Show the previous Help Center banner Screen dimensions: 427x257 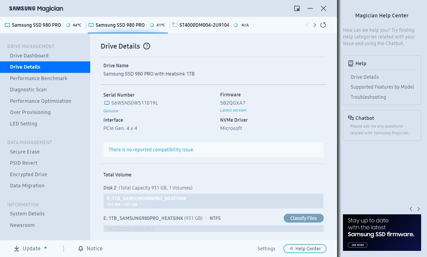(411, 209)
